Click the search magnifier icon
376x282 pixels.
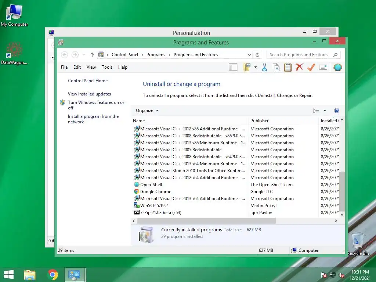click(336, 55)
